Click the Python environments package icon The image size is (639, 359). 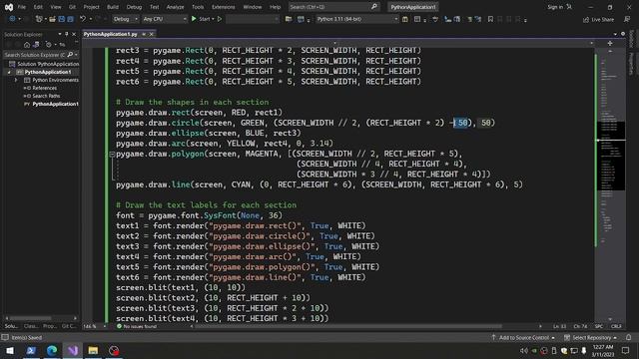coord(405,19)
